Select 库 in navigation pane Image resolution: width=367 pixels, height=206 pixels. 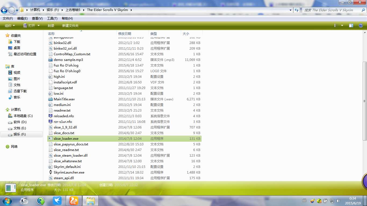[13, 67]
